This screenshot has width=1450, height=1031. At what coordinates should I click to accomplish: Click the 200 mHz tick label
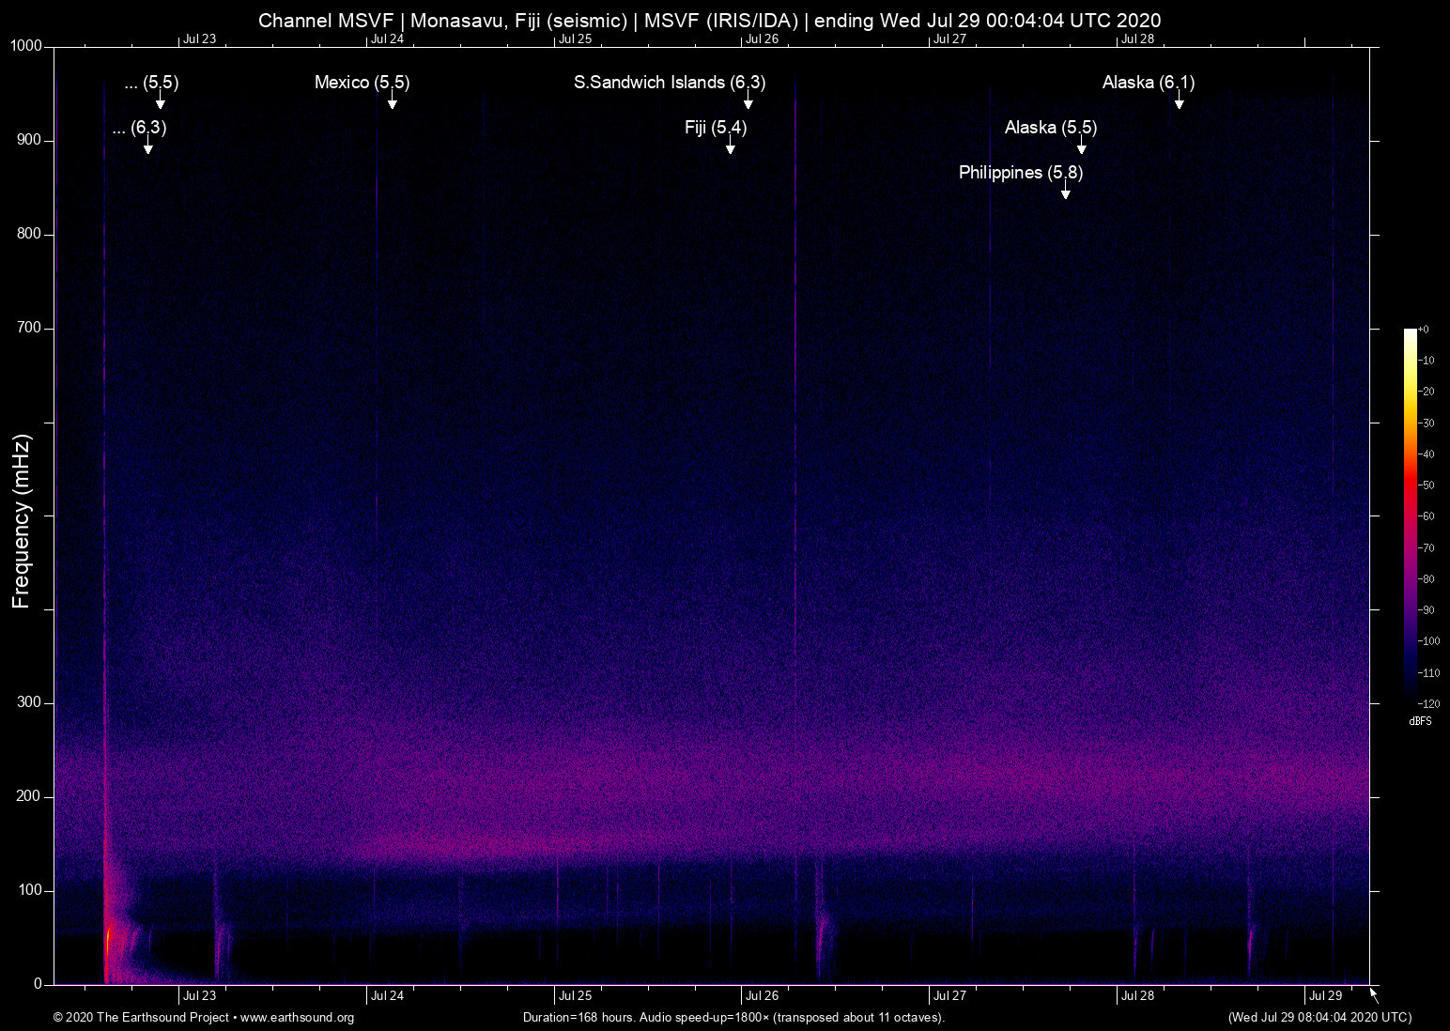[x=30, y=796]
